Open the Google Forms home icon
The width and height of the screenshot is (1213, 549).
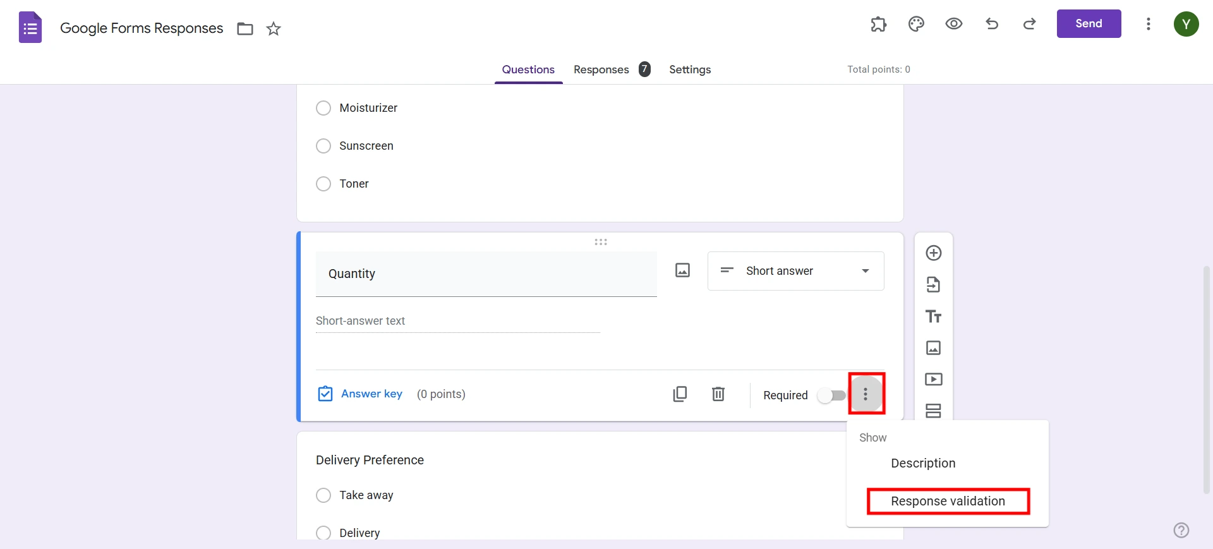(x=30, y=28)
